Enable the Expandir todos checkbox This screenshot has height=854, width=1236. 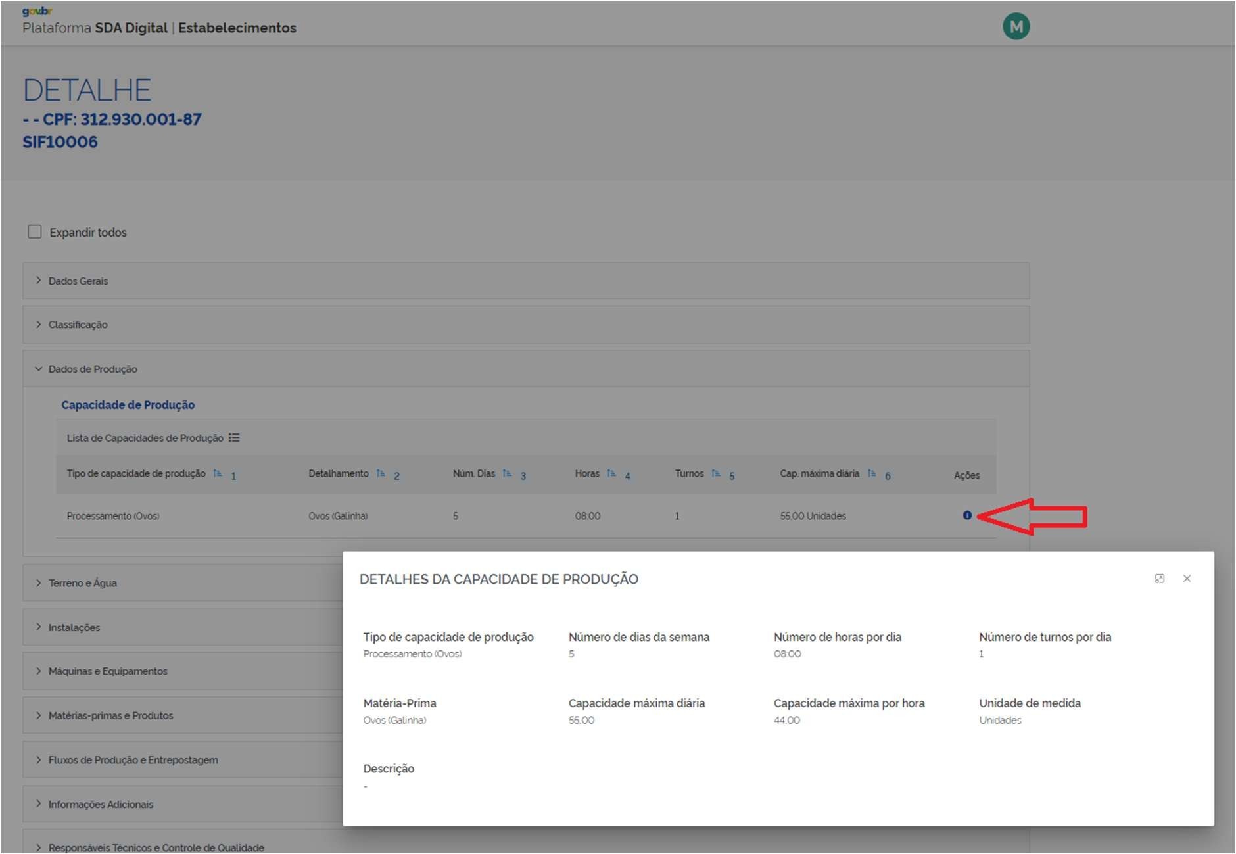(35, 232)
